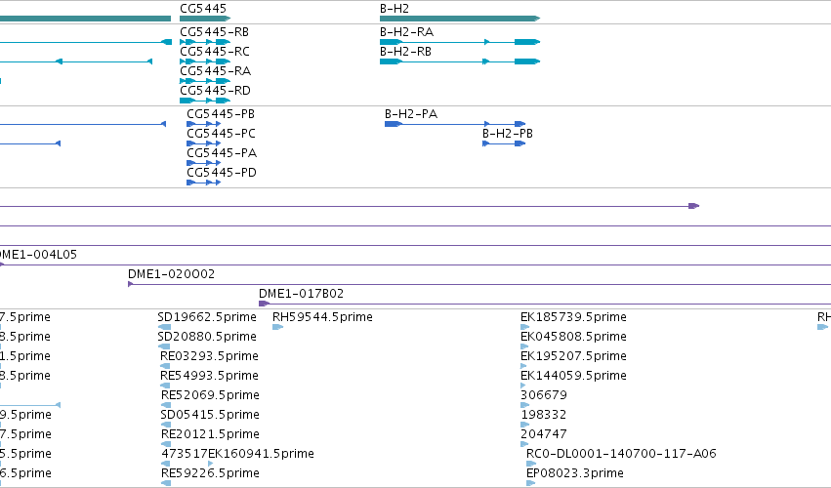
Task: Select EST RE59226.5prime
Action: pyautogui.click(x=210, y=473)
